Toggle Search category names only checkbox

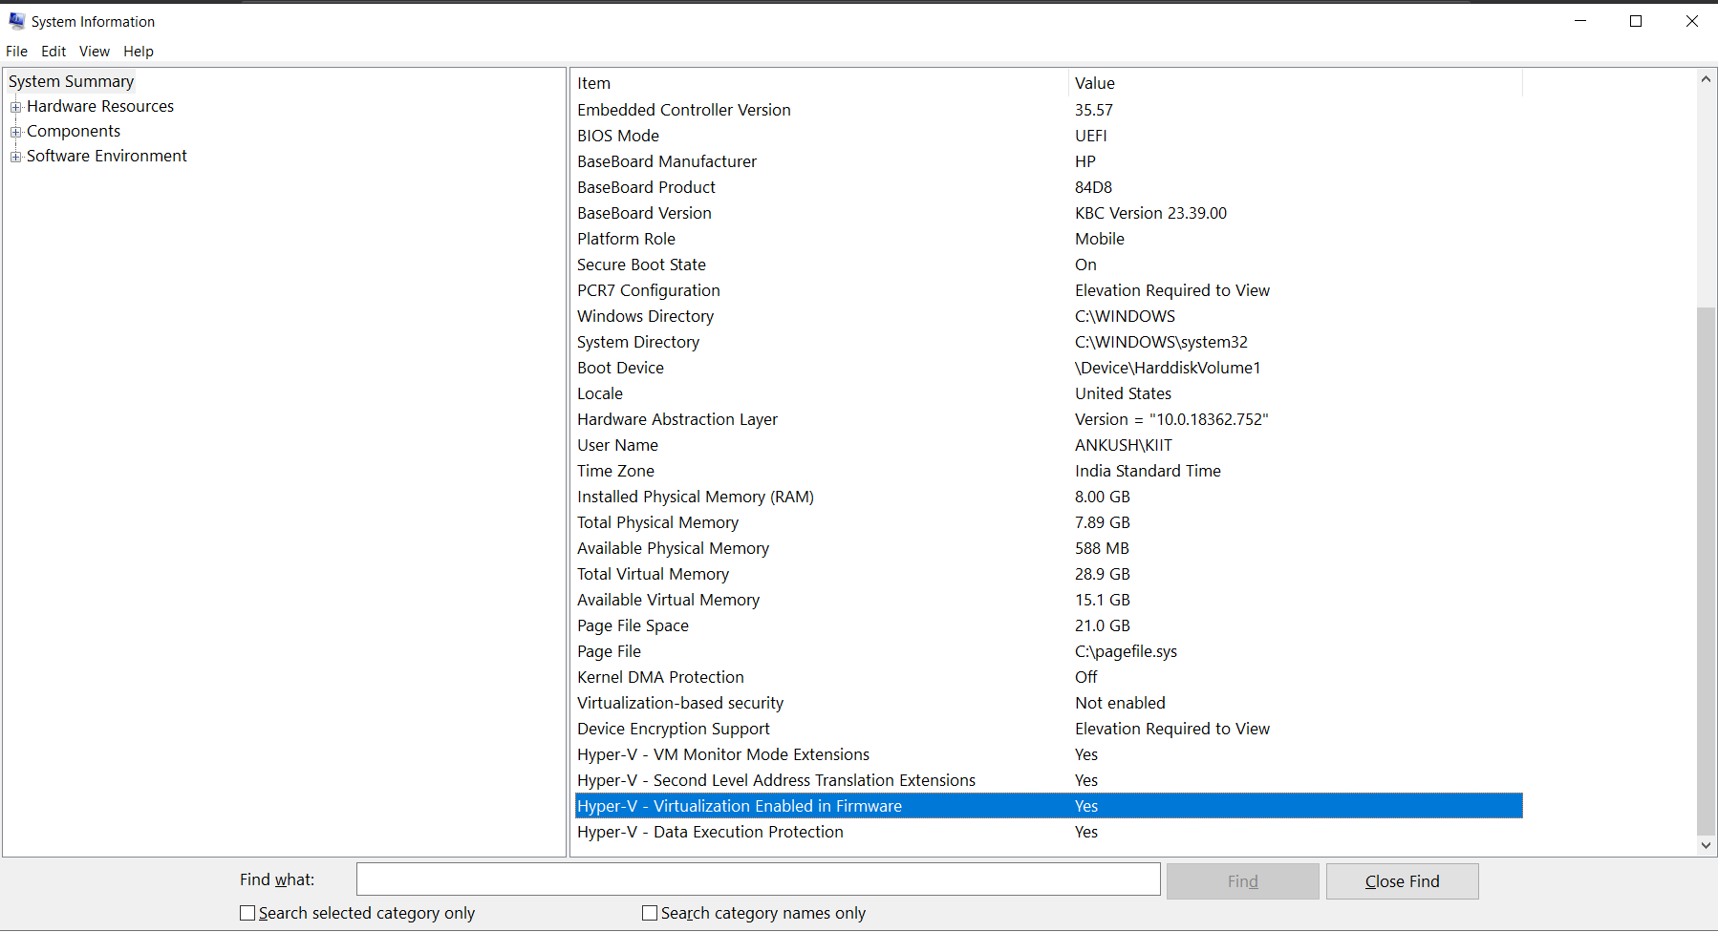click(x=650, y=913)
